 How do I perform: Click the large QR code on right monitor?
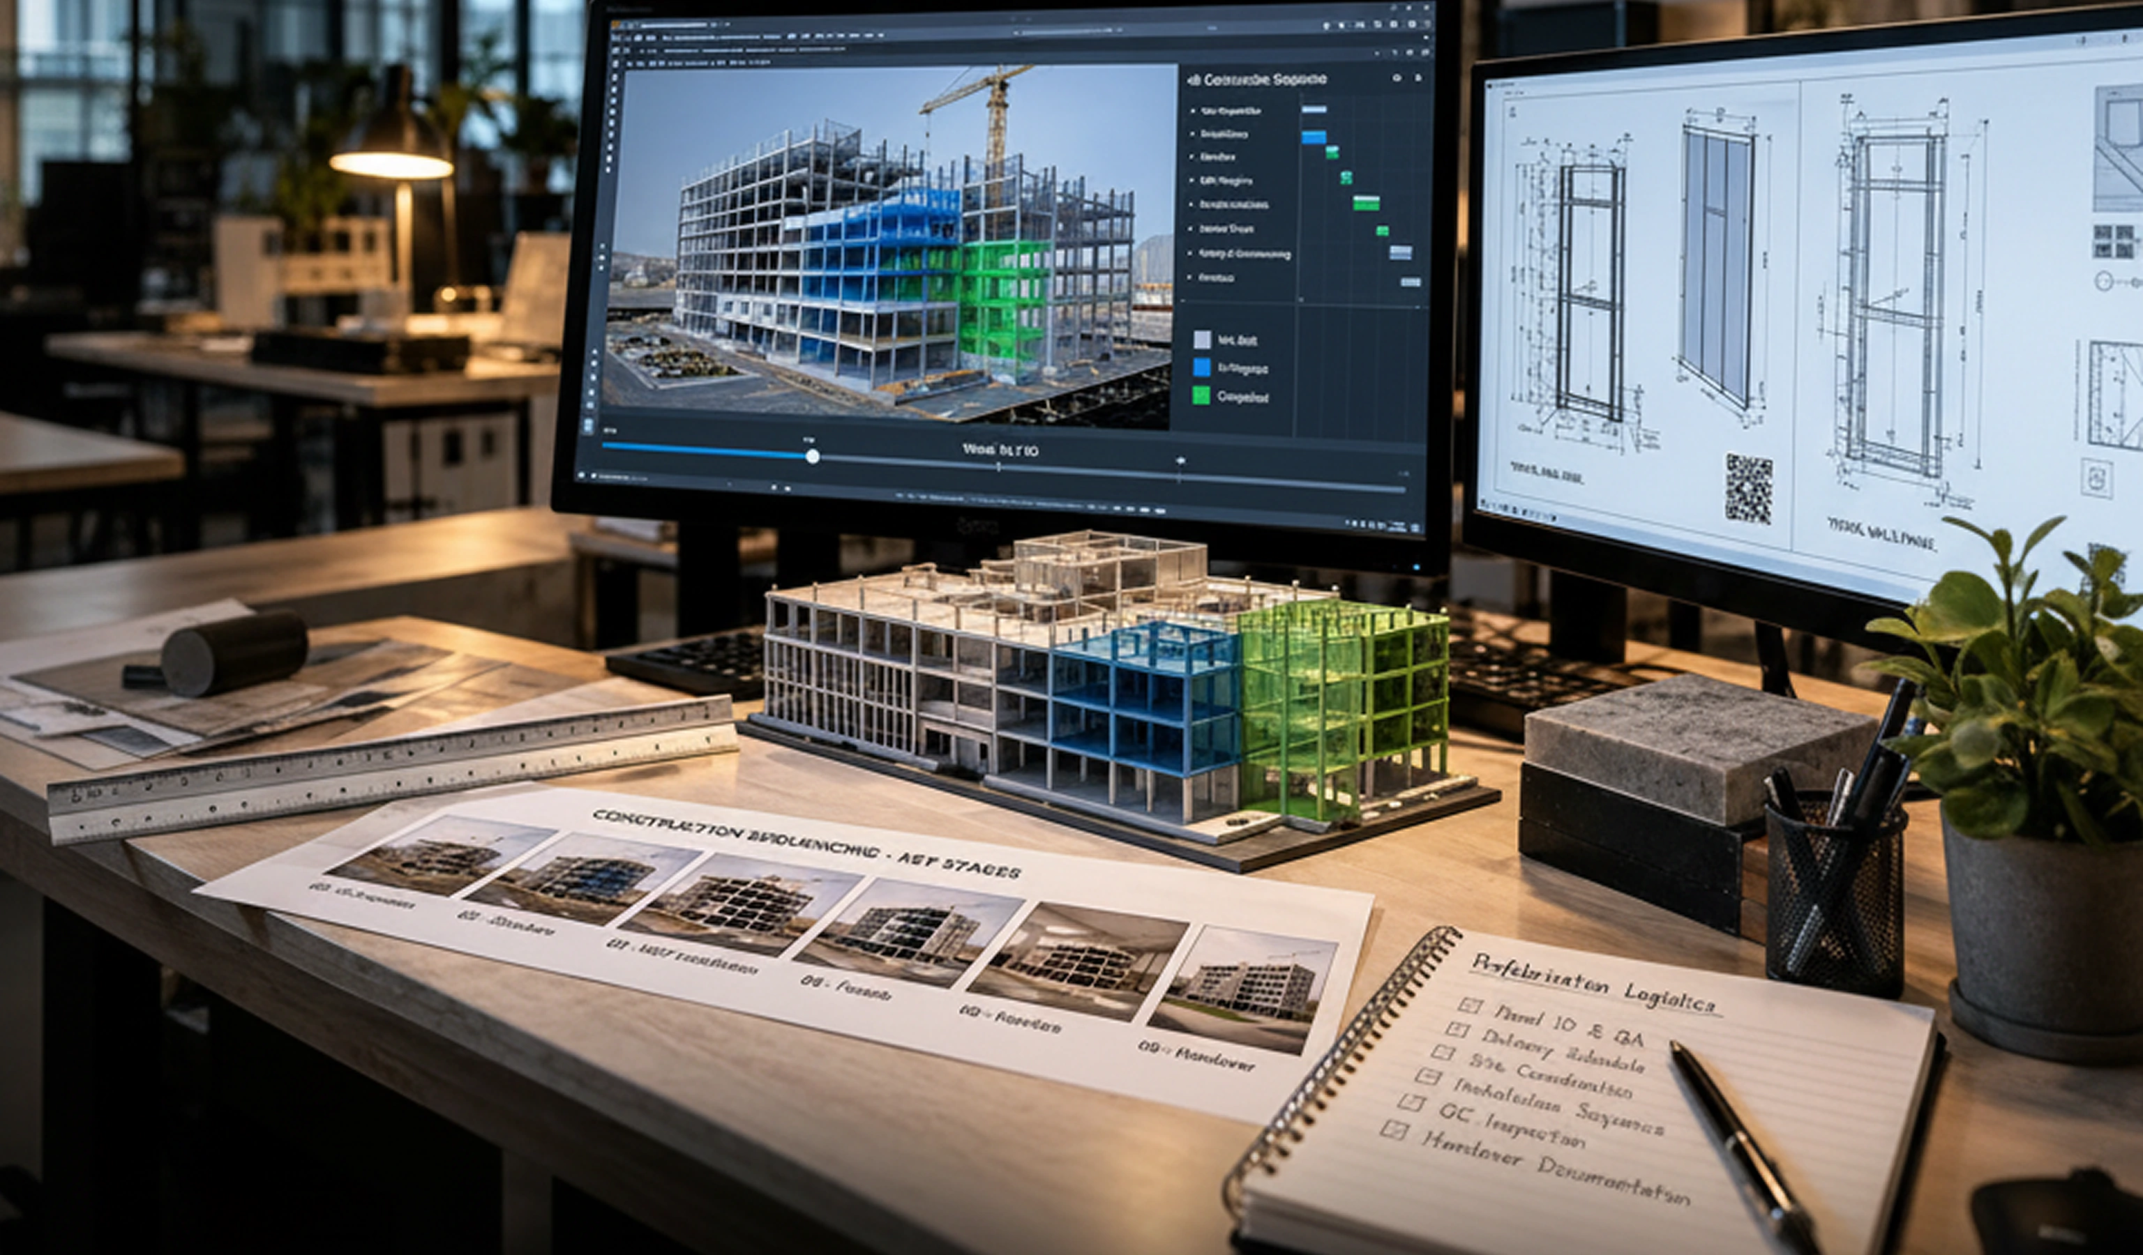click(1748, 489)
